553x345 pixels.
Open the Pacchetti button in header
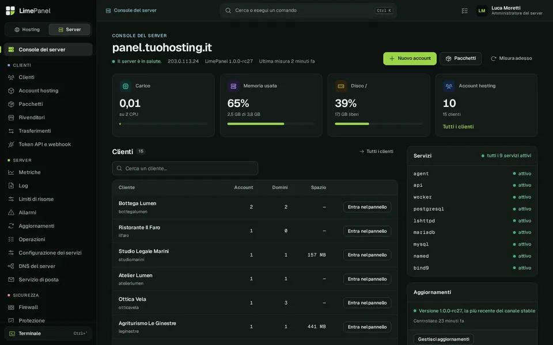pos(461,59)
